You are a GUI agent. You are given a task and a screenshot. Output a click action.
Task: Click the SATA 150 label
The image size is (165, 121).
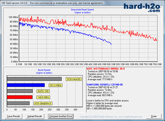coord(43,91)
